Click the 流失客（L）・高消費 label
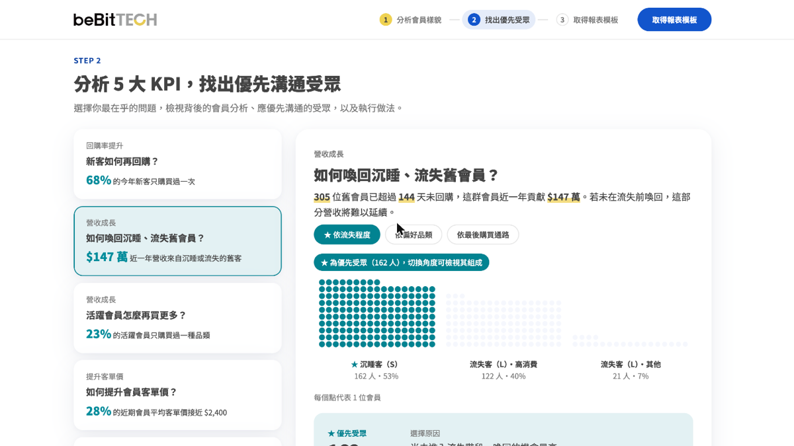The height and width of the screenshot is (446, 794). pos(504,364)
